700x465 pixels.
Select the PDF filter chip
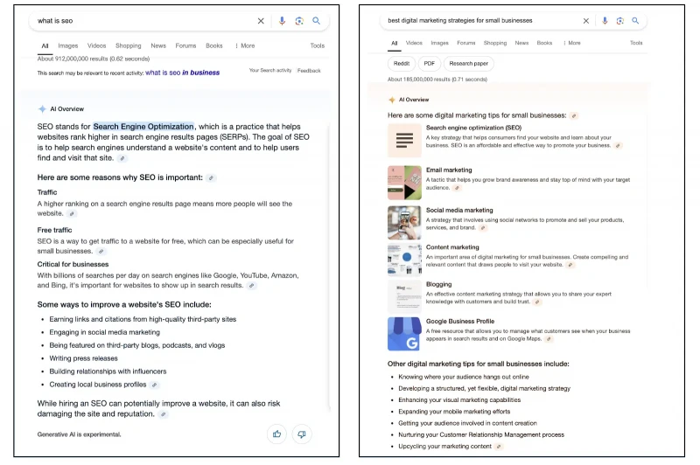429,64
